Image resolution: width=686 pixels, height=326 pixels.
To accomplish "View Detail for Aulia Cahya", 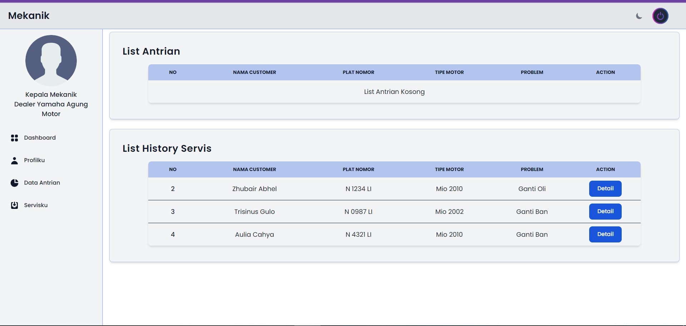I will 605,234.
